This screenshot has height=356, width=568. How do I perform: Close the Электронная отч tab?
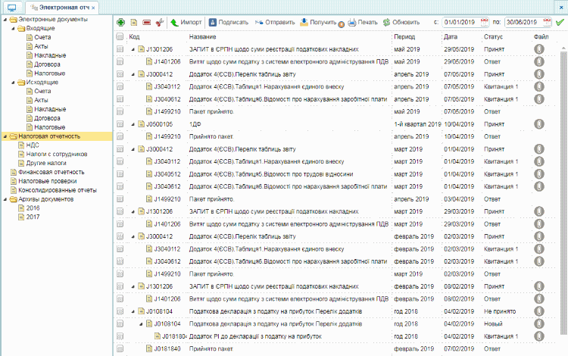[x=93, y=8]
